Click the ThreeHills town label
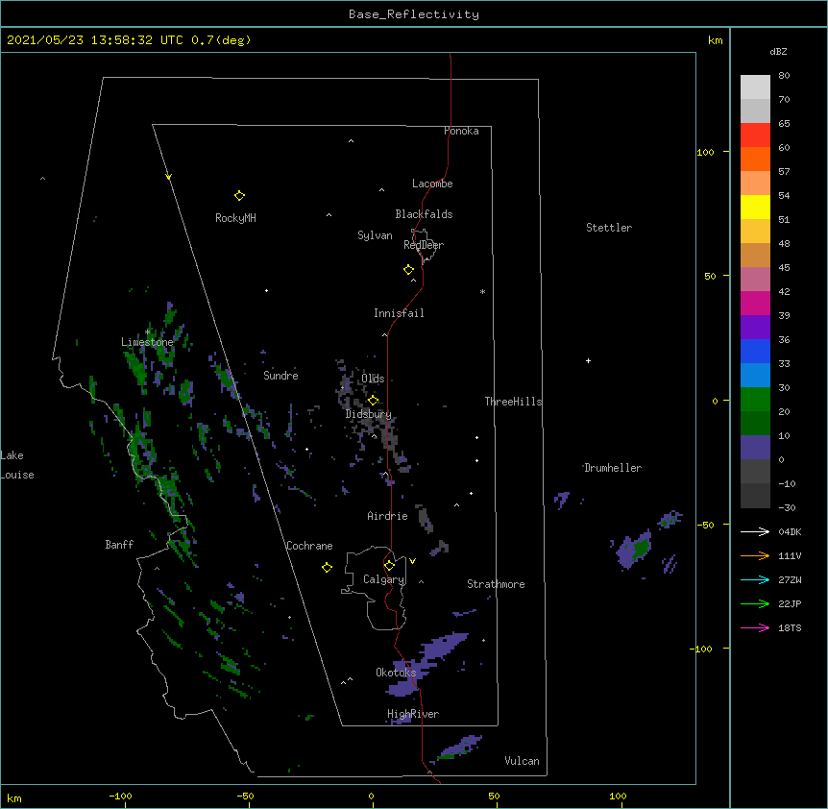This screenshot has width=828, height=809. 513,402
